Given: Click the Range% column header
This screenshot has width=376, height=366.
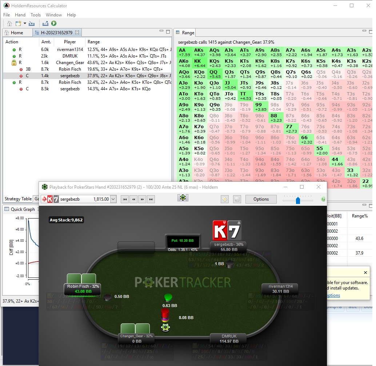Looking at the screenshot, I should pyautogui.click(x=360, y=216).
